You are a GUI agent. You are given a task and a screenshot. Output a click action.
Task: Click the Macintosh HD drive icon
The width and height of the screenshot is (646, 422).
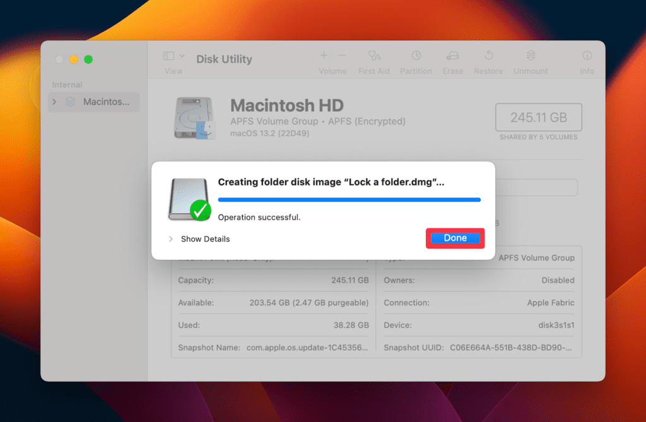tap(194, 118)
